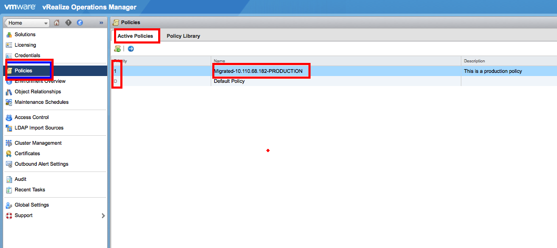Click the house Home icon

(56, 23)
